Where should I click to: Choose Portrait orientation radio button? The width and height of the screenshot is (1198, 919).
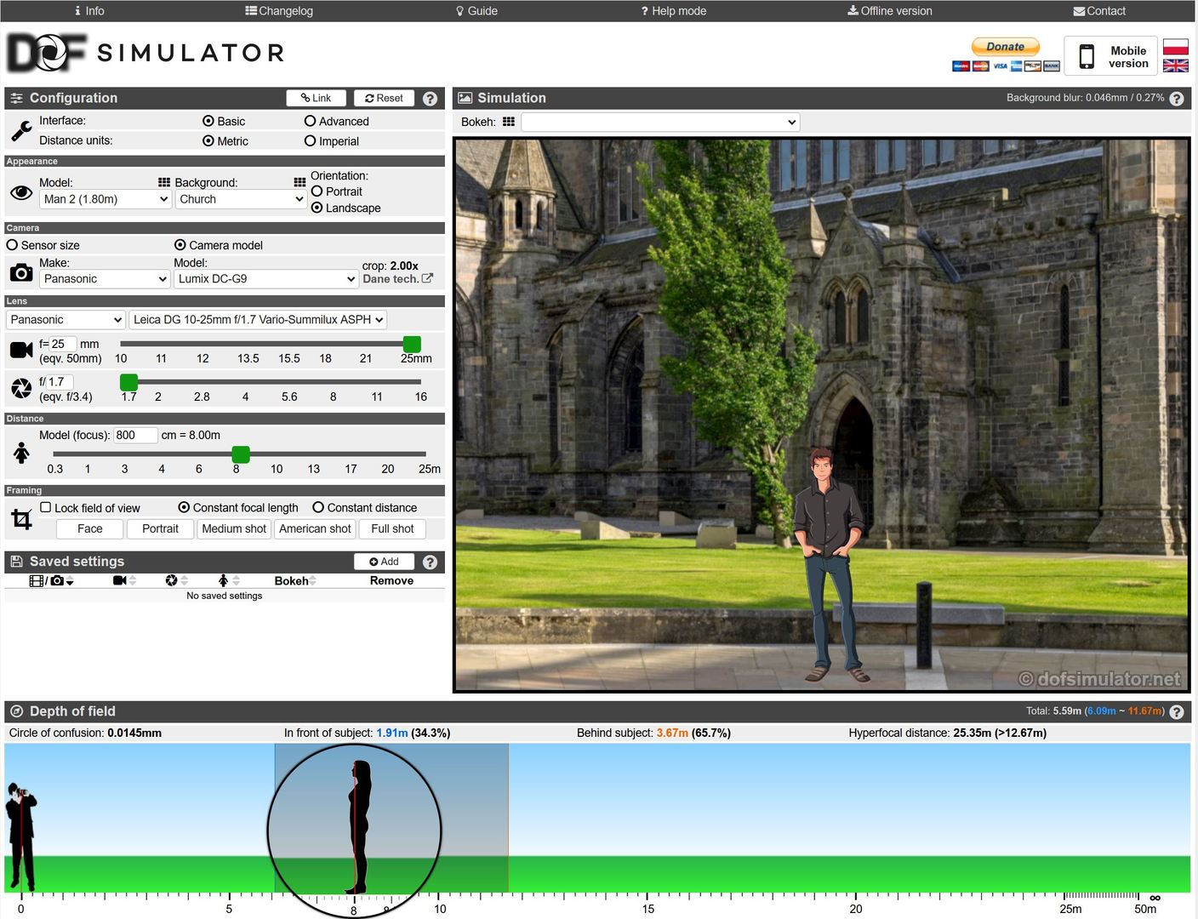click(317, 191)
